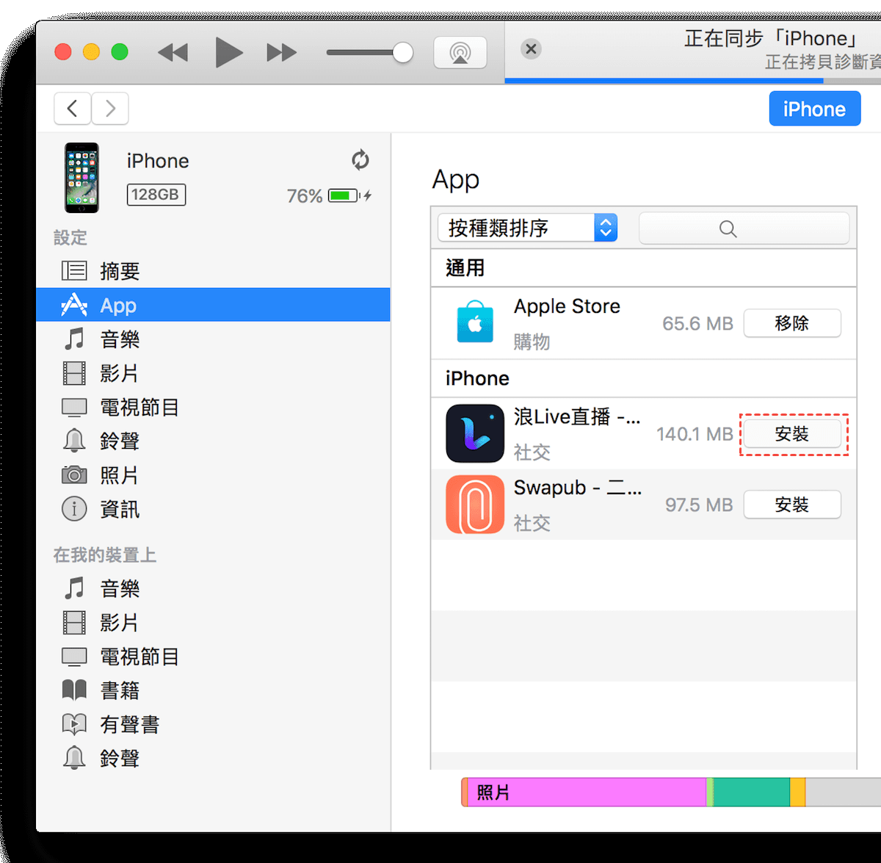Click the app search field
This screenshot has width=881, height=863.
click(744, 228)
